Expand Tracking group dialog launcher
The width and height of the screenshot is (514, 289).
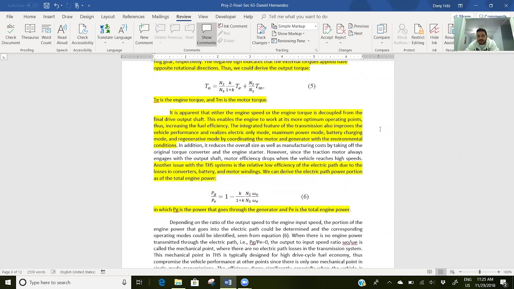316,50
